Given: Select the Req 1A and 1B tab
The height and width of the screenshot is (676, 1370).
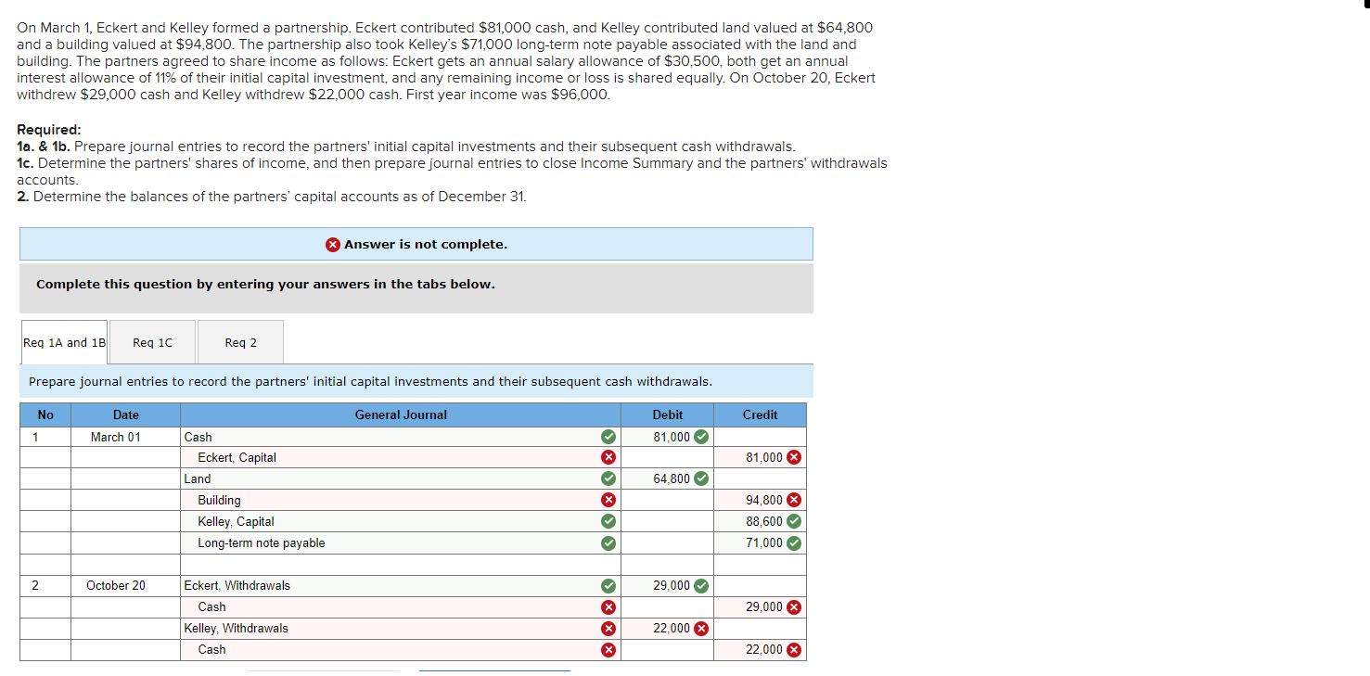Looking at the screenshot, I should click(62, 341).
